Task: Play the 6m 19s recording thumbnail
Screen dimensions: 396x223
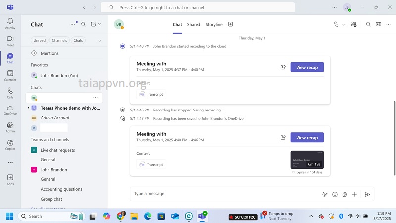Action: tap(307, 160)
